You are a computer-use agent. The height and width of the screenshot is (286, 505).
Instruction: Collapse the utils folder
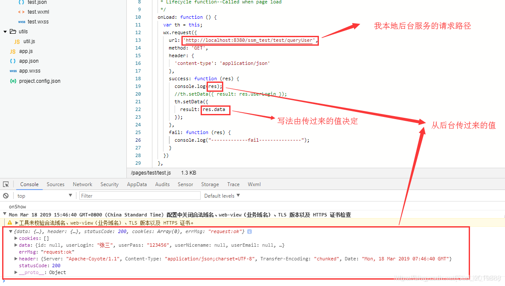click(x=5, y=32)
